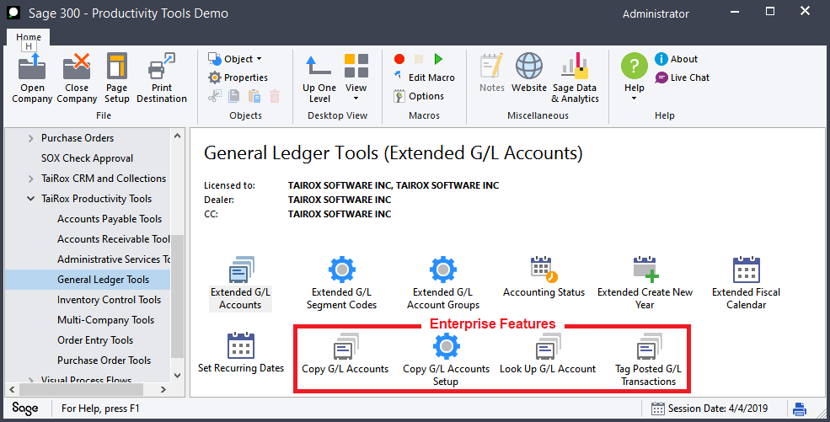Image resolution: width=830 pixels, height=422 pixels.
Task: Open Set Recurring Dates
Action: point(241,353)
